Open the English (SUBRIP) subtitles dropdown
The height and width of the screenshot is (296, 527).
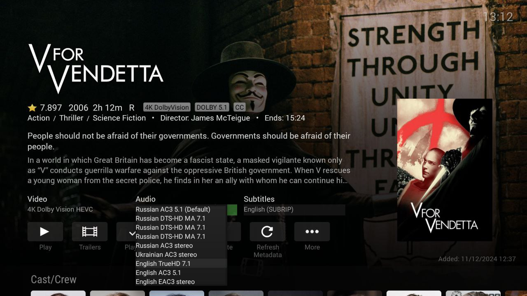(x=294, y=210)
